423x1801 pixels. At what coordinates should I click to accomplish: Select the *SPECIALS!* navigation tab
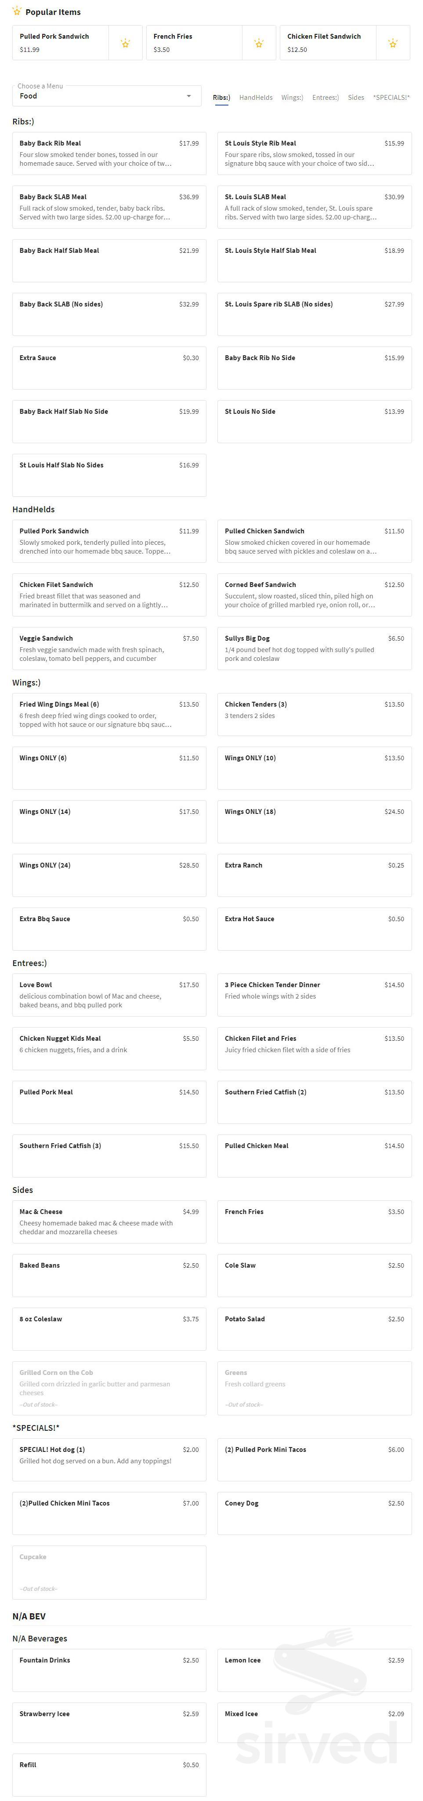coord(391,98)
